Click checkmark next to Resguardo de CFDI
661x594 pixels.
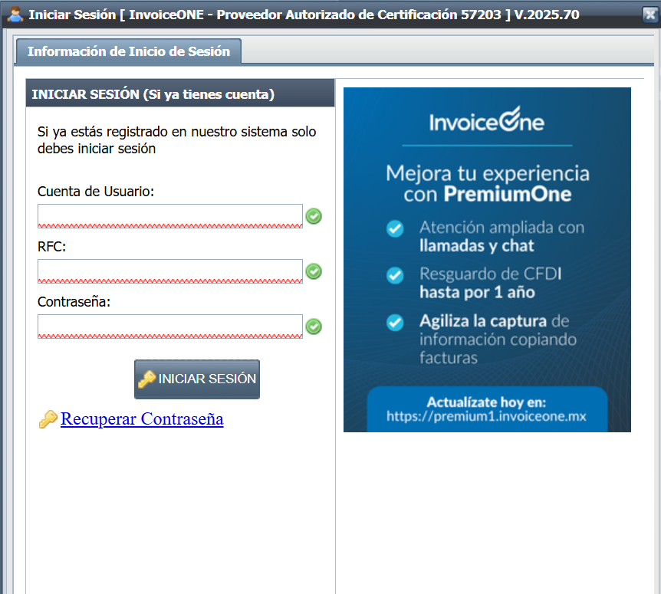(395, 274)
